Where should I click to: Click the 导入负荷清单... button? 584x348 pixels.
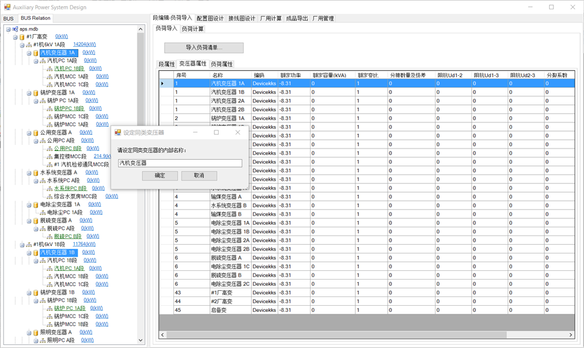tap(204, 48)
